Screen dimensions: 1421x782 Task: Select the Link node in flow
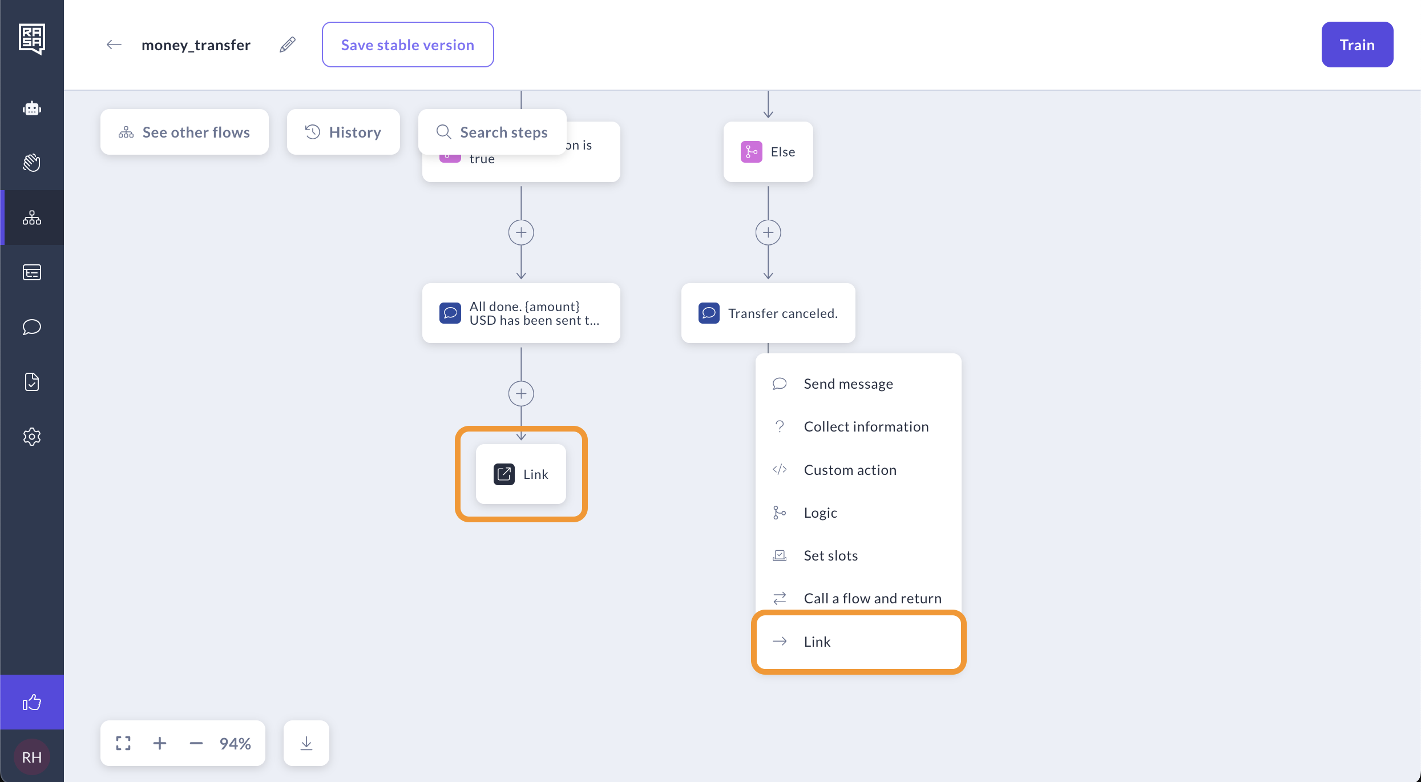coord(521,474)
